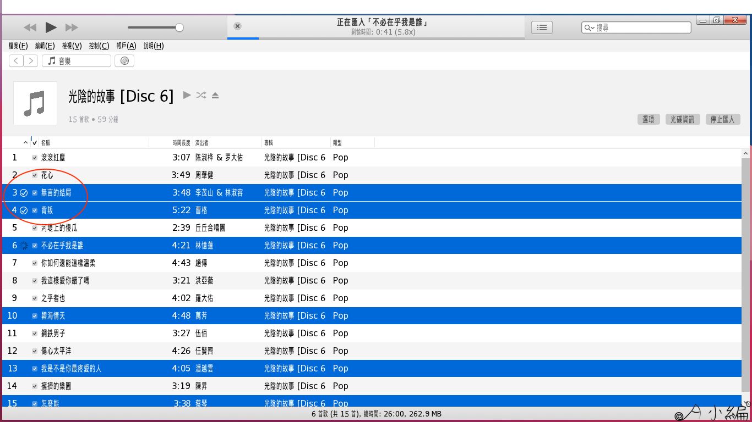
Task: Click the importing spinner icon on track 6
Action: [24, 246]
